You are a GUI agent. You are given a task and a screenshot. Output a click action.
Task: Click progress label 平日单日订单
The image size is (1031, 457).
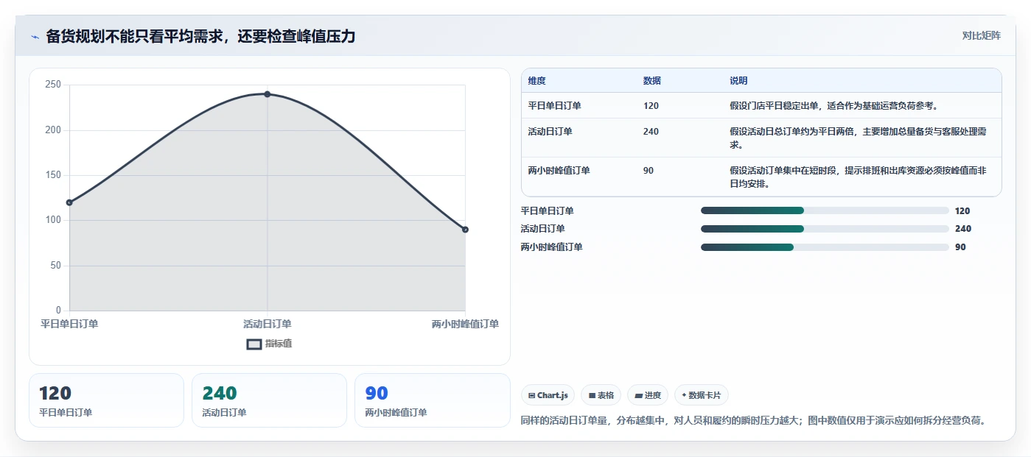(547, 210)
